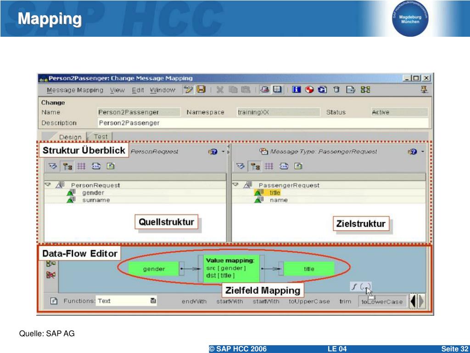Image resolution: width=470 pixels, height=353 pixels.
Task: Select tree view icon in PersonRequest source pane
Action: click(67, 166)
